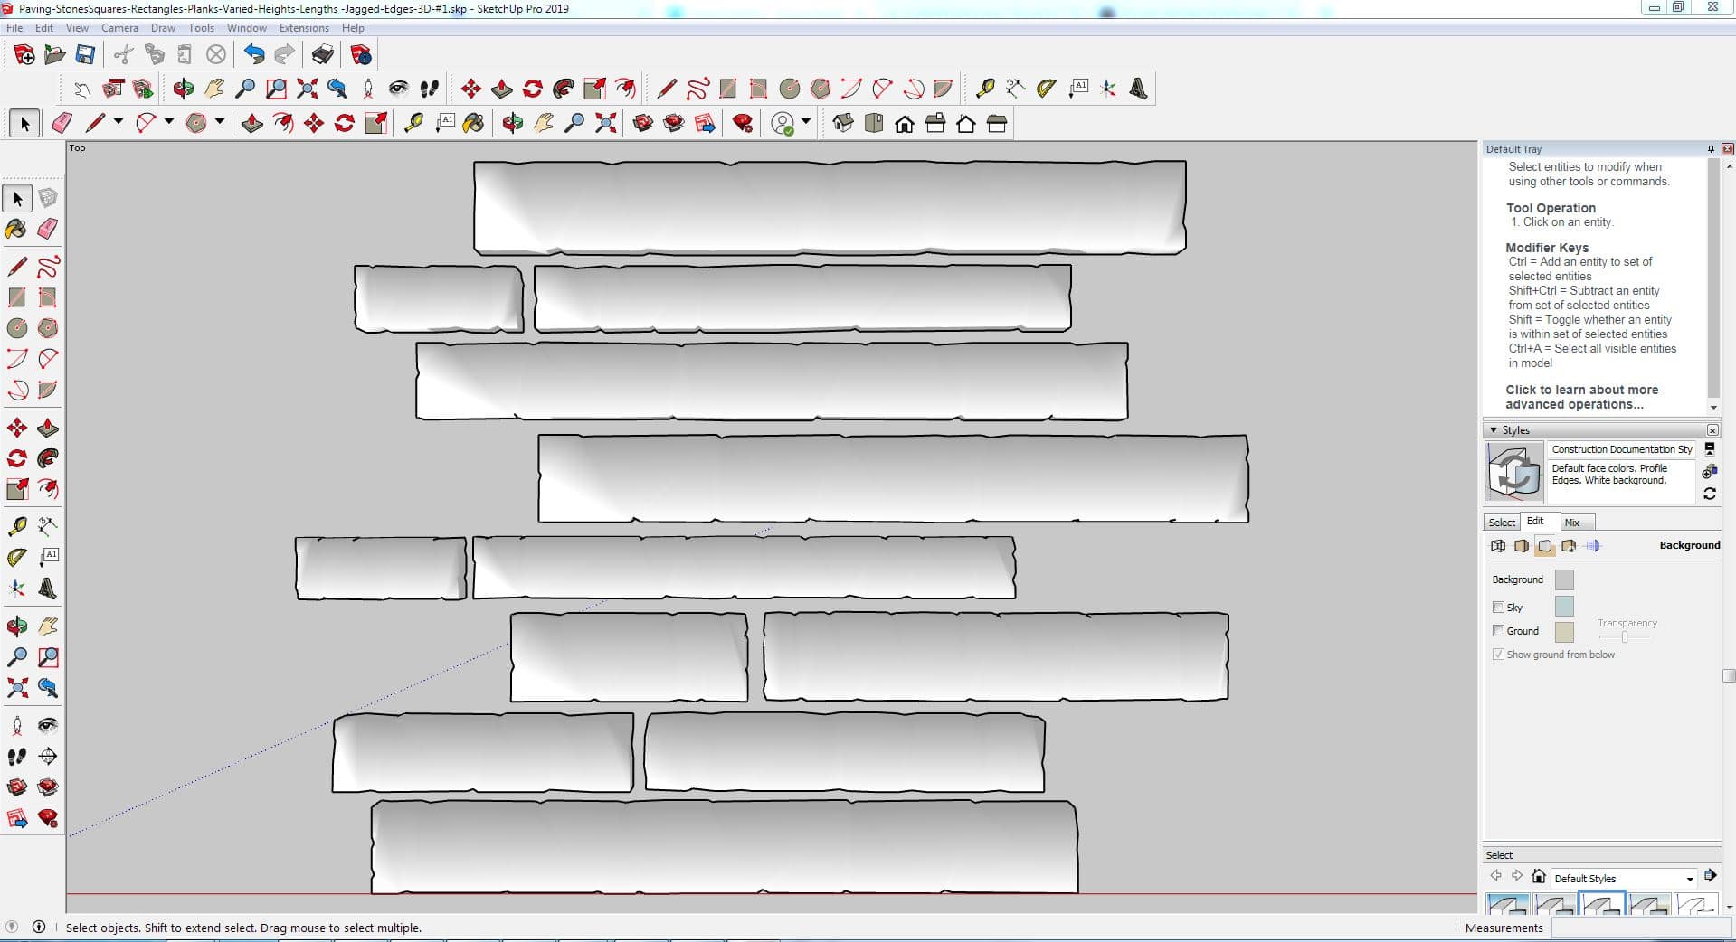Screen dimensions: 1736x942
Task: Enable the Sky checkbox
Action: point(1498,608)
